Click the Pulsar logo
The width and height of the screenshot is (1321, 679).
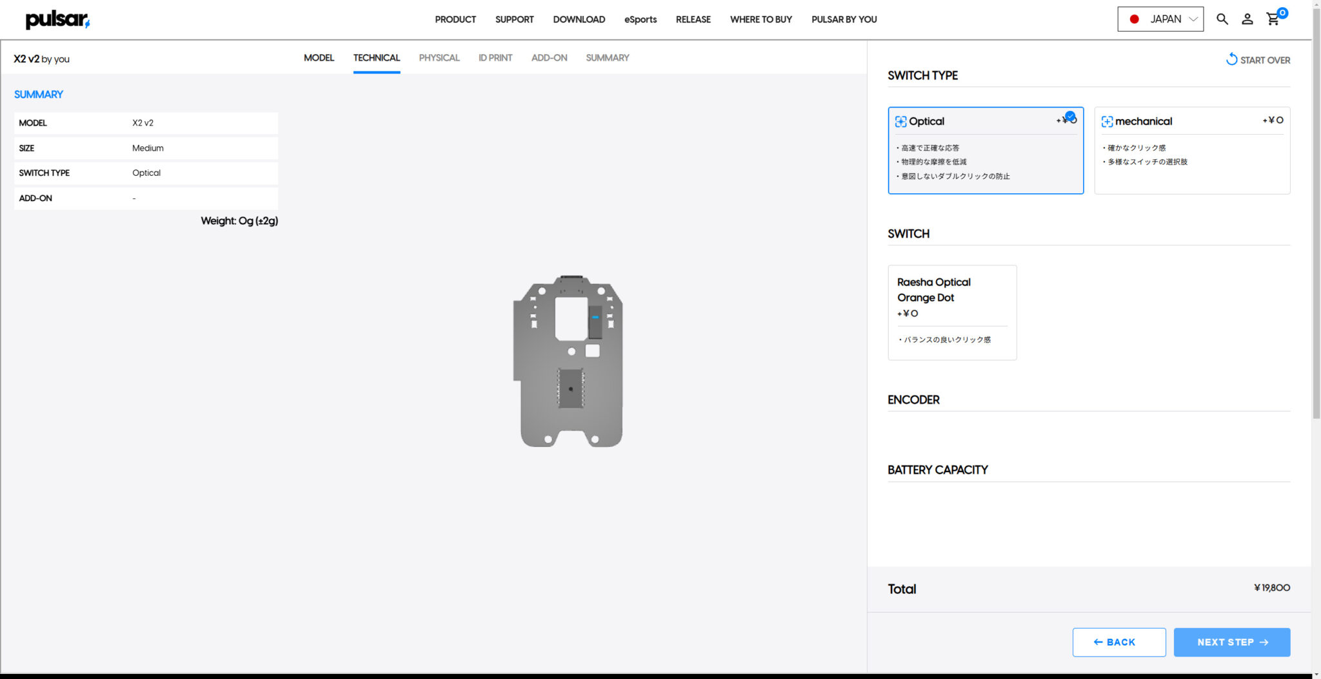click(57, 19)
